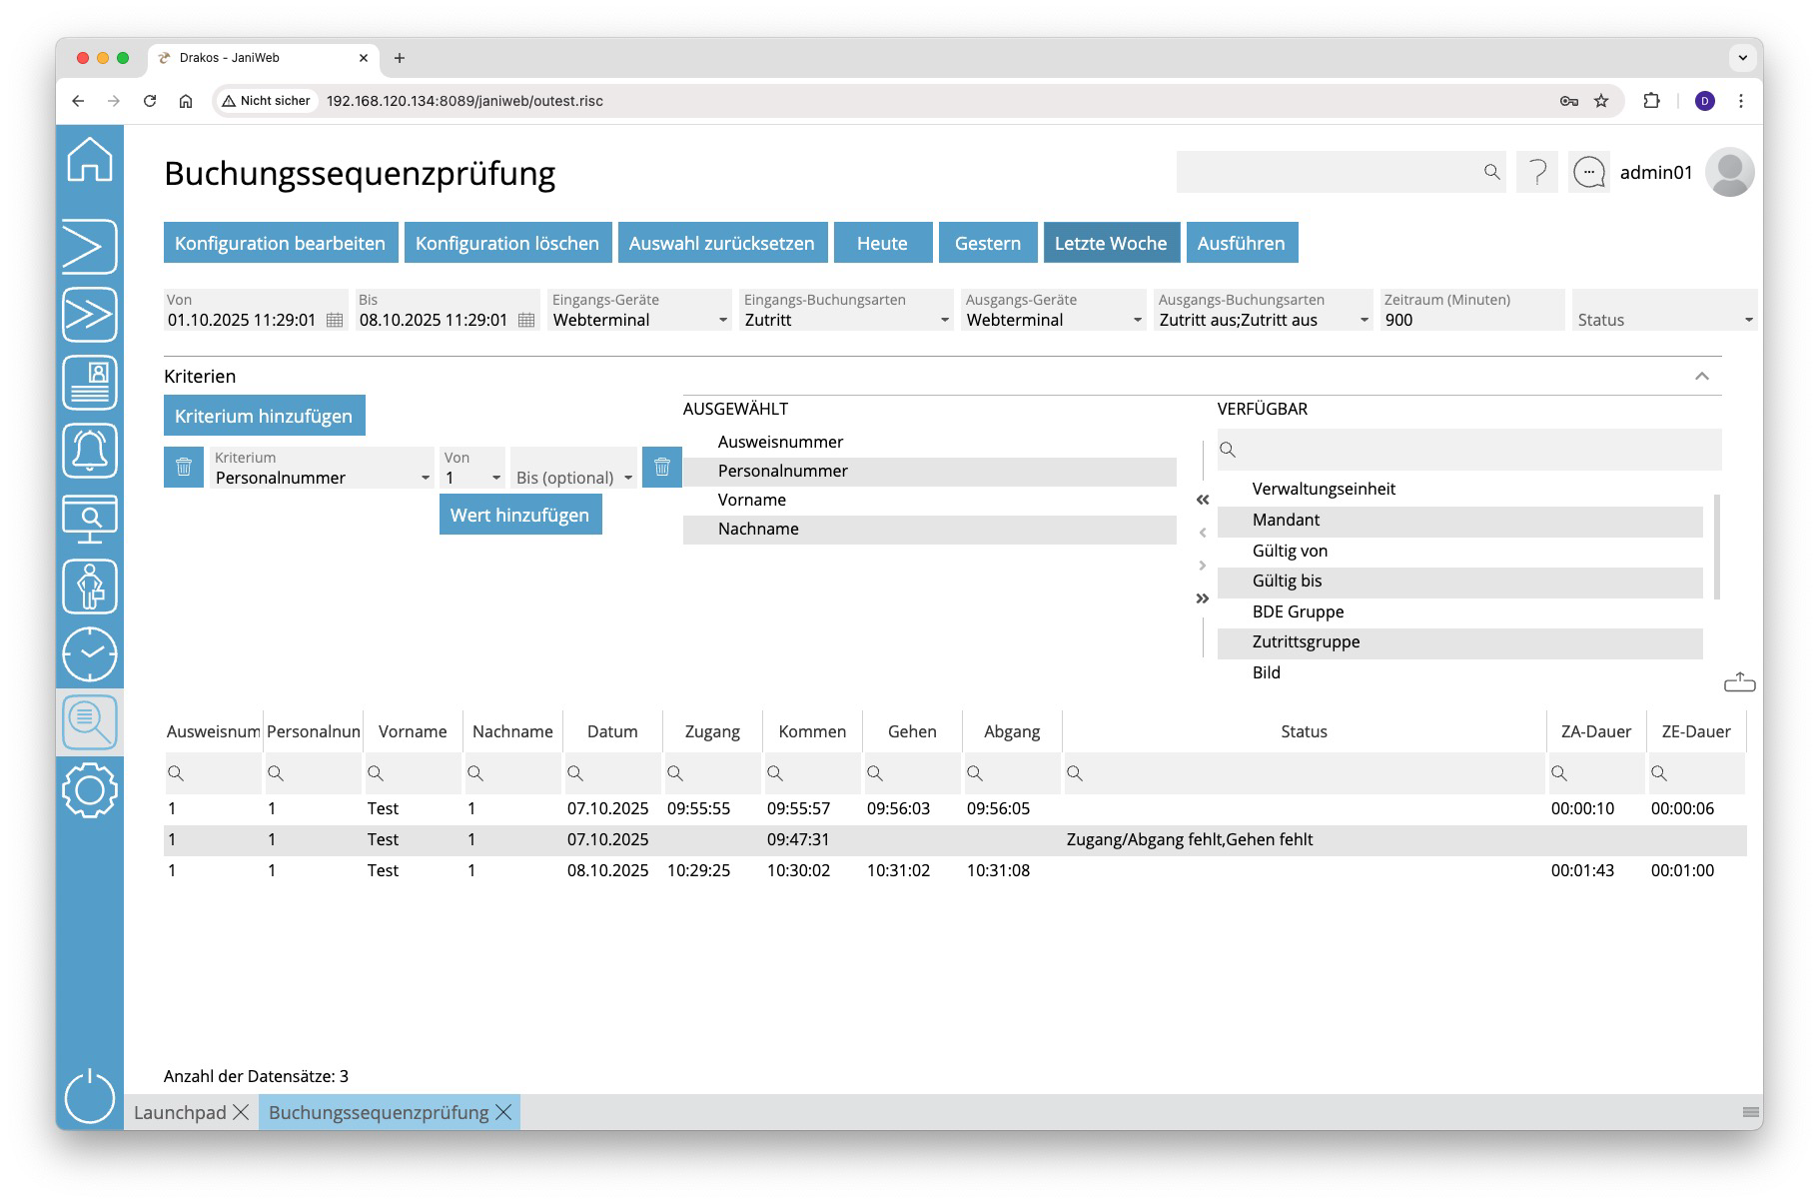Click the power logout icon

[x=90, y=1096]
